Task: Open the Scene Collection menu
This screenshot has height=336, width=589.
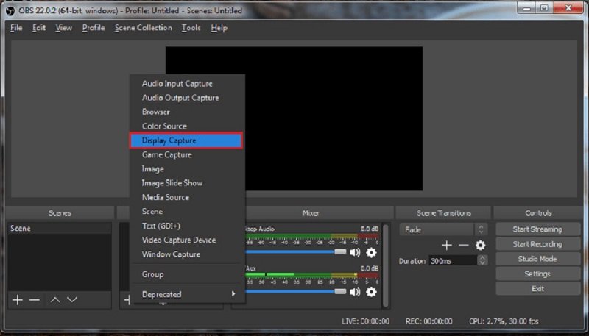Action: point(143,28)
